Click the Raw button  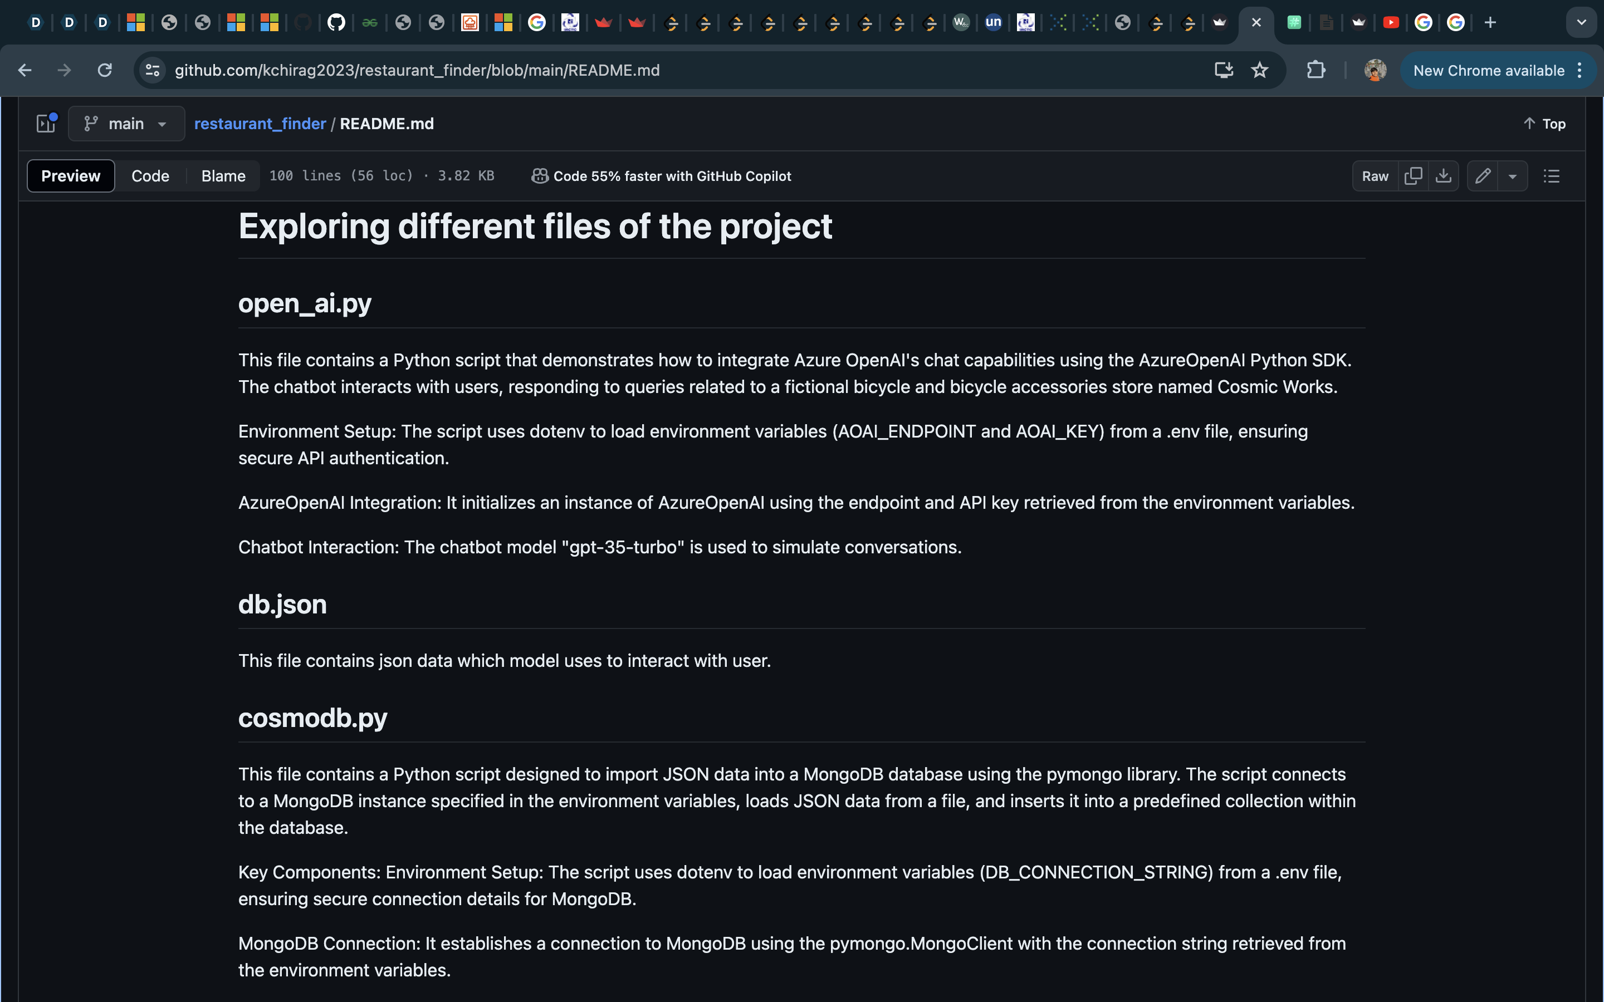coord(1375,176)
